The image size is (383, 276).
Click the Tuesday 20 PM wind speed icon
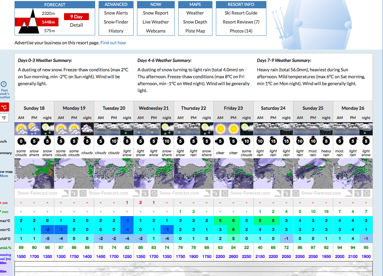(114, 141)
